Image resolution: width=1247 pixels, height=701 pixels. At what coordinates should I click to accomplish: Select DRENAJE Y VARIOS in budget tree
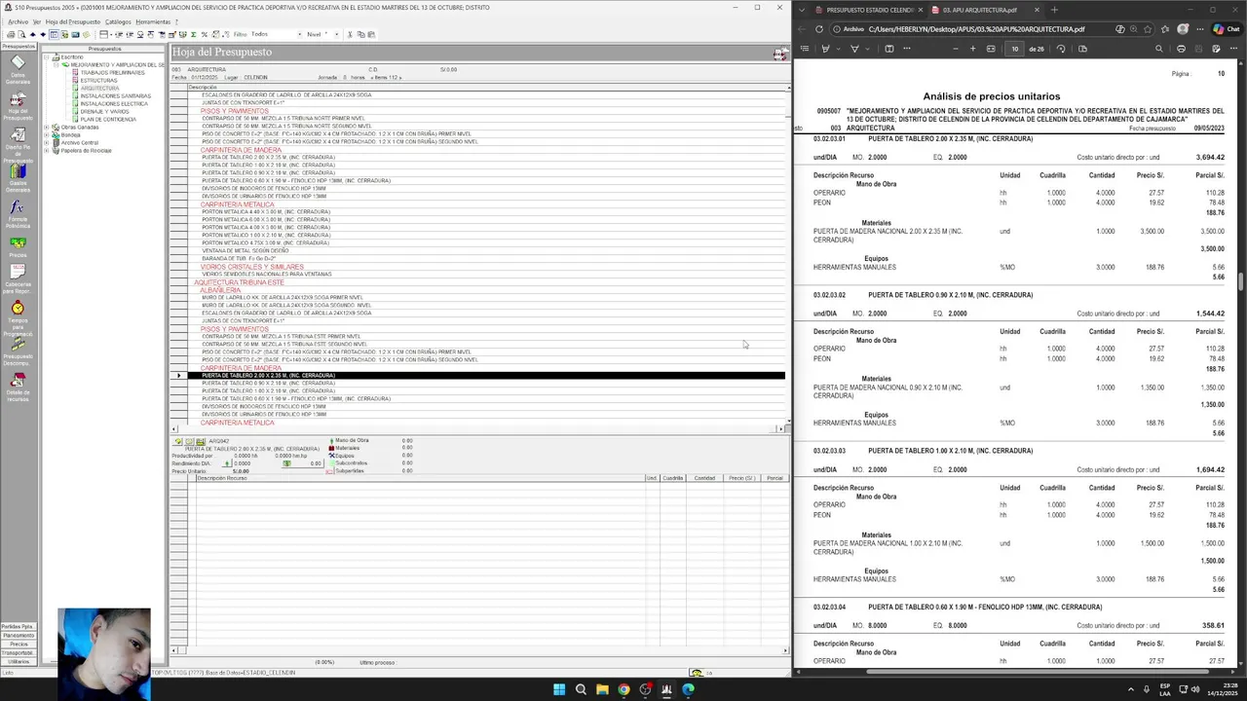click(104, 112)
